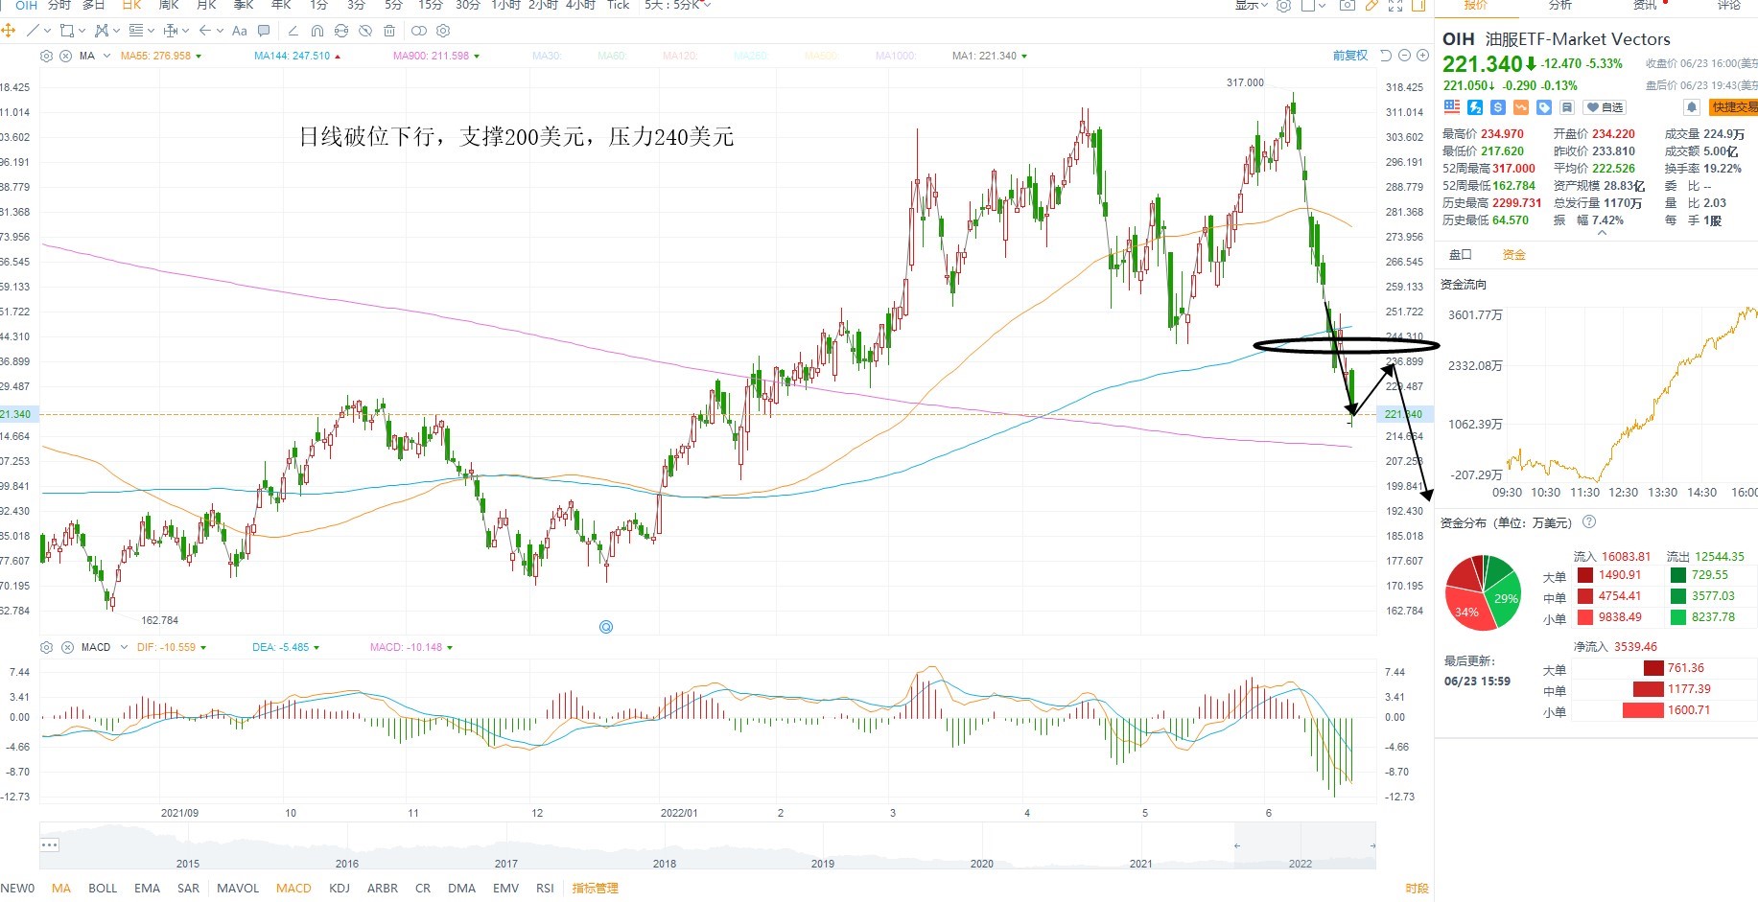Take a chart screenshot with camera icon
This screenshot has height=902, width=1758.
[1348, 6]
